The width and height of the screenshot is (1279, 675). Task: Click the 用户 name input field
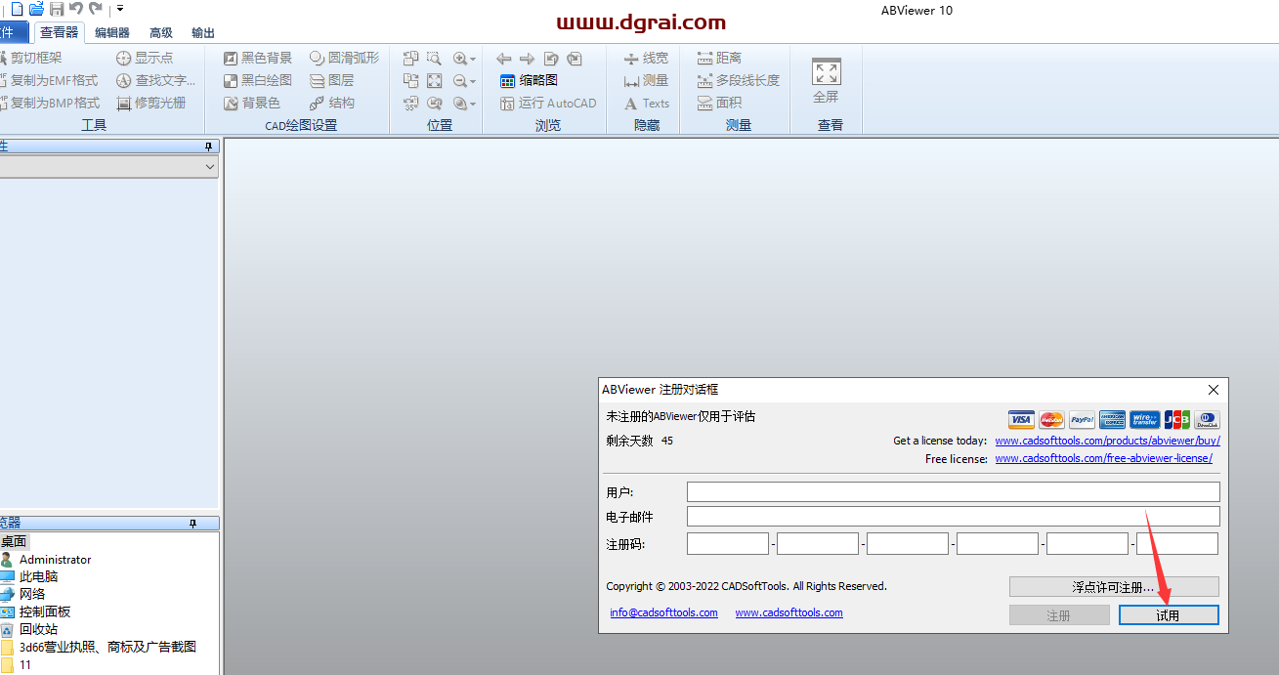point(953,491)
